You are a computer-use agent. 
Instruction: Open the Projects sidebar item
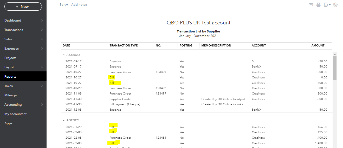click(x=10, y=58)
